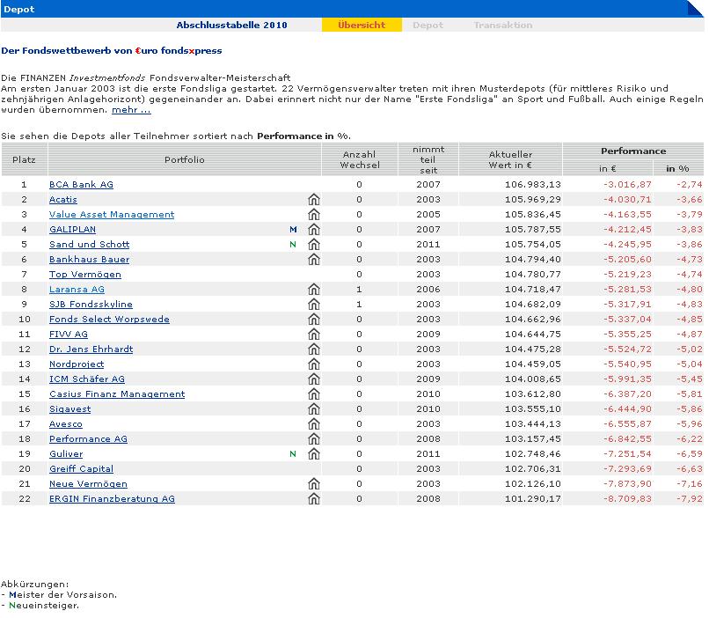Image resolution: width=709 pixels, height=618 pixels.
Task: Open the Value Asset Management portfolio
Action: click(x=112, y=215)
